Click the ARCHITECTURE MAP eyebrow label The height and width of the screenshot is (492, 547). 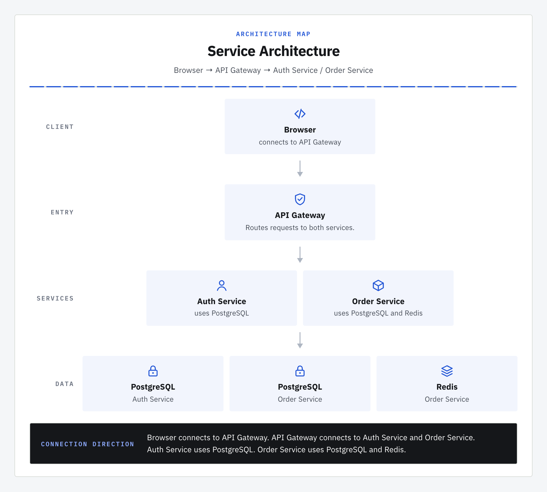[273, 34]
